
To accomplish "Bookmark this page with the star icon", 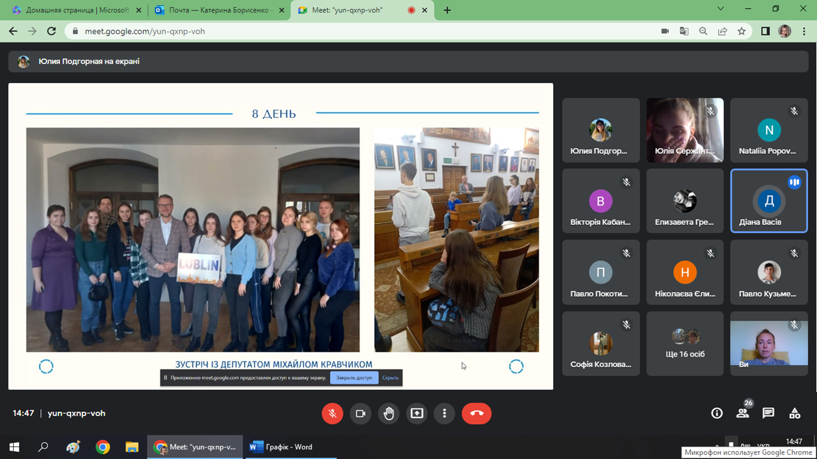I will pyautogui.click(x=742, y=31).
